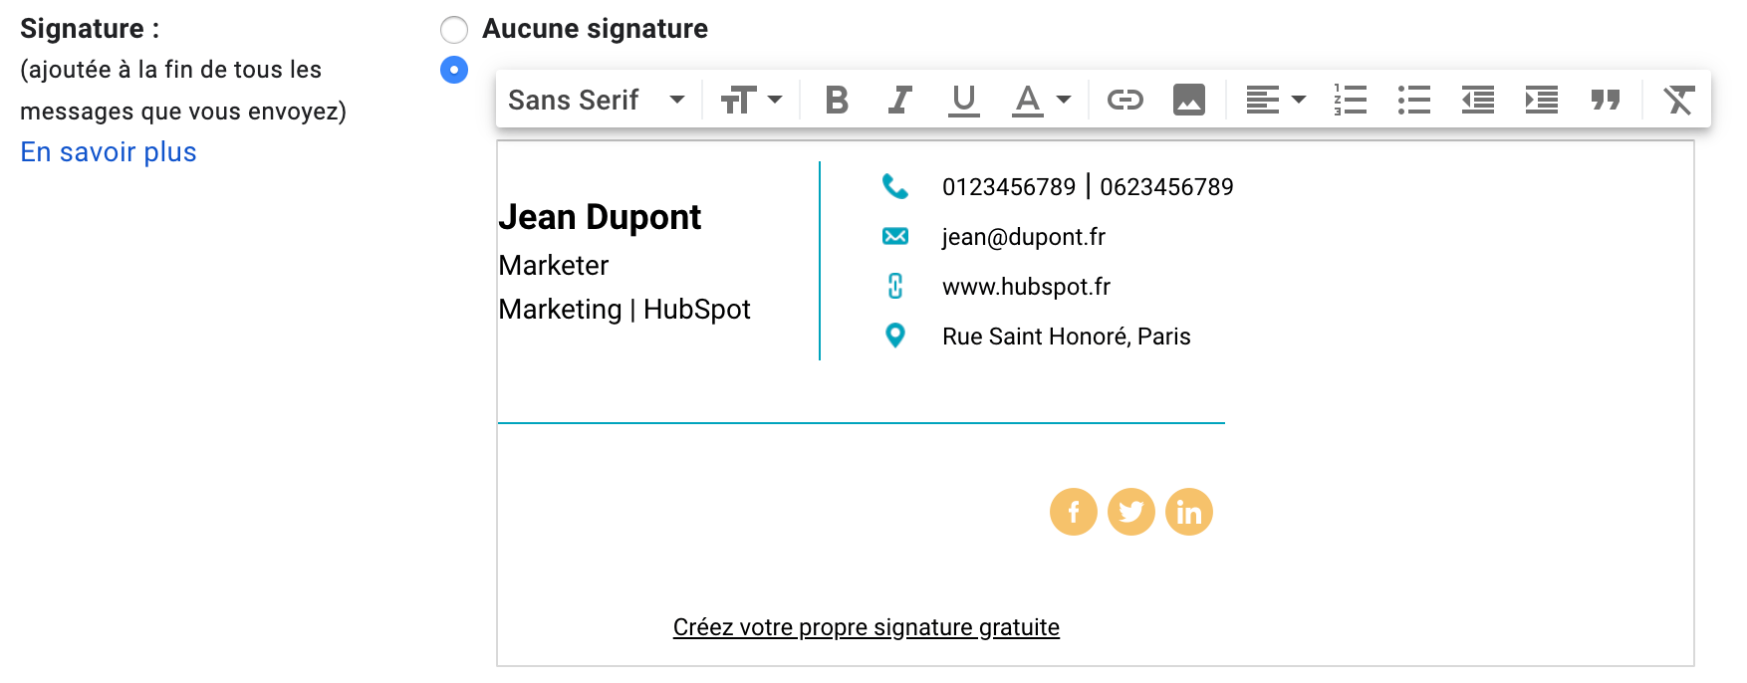Open the 'En savoir plus' link

pos(109,152)
